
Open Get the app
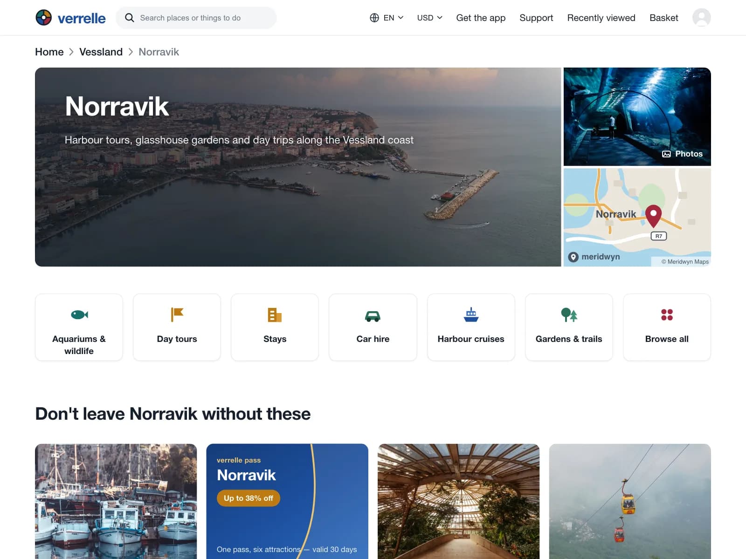tap(481, 18)
